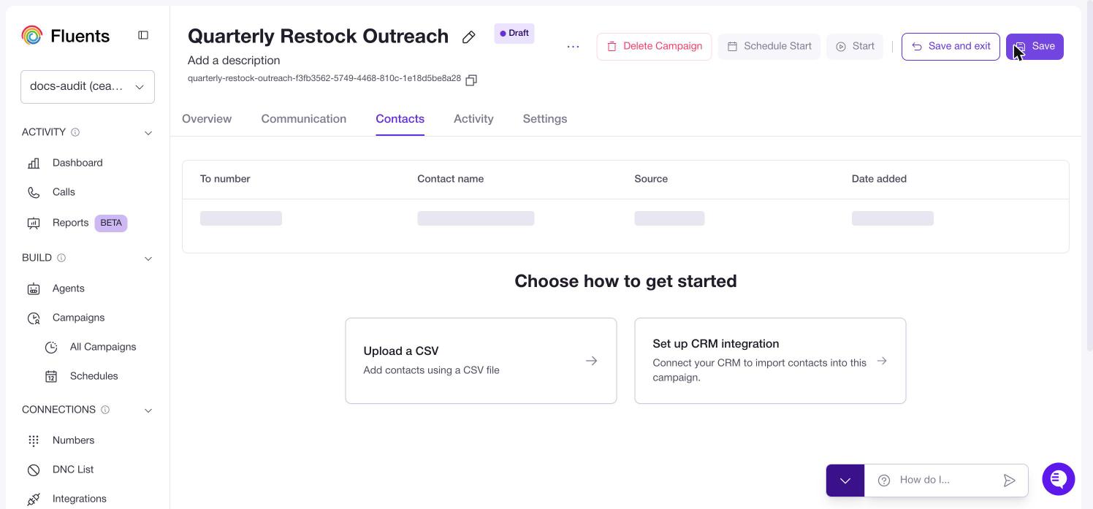Screen dimensions: 1093x509
Task: Click the Numbers dial pad icon
Action: click(34, 440)
